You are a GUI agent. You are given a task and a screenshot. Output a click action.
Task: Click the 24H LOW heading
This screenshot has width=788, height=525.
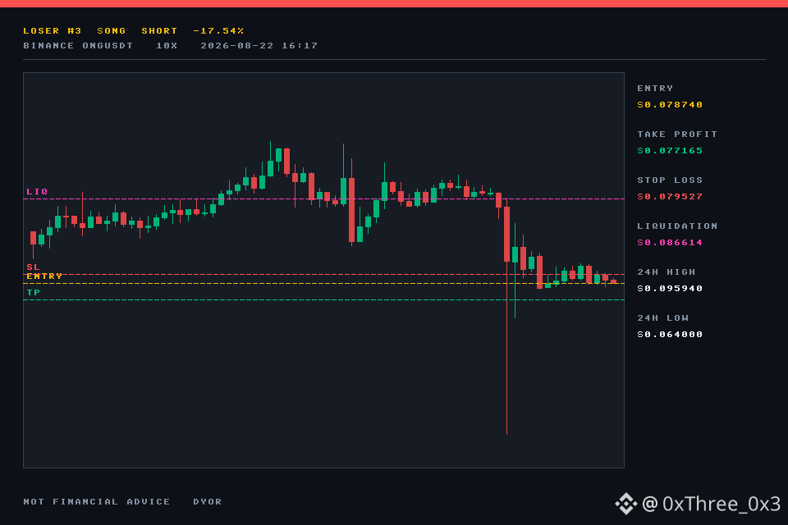coord(663,318)
